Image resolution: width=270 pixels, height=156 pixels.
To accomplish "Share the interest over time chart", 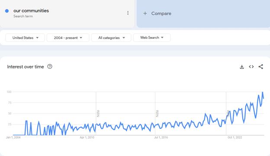I will click(261, 67).
